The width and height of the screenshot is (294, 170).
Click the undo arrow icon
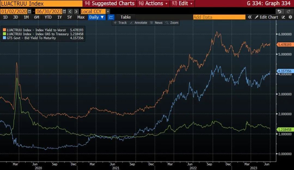click(279, 11)
